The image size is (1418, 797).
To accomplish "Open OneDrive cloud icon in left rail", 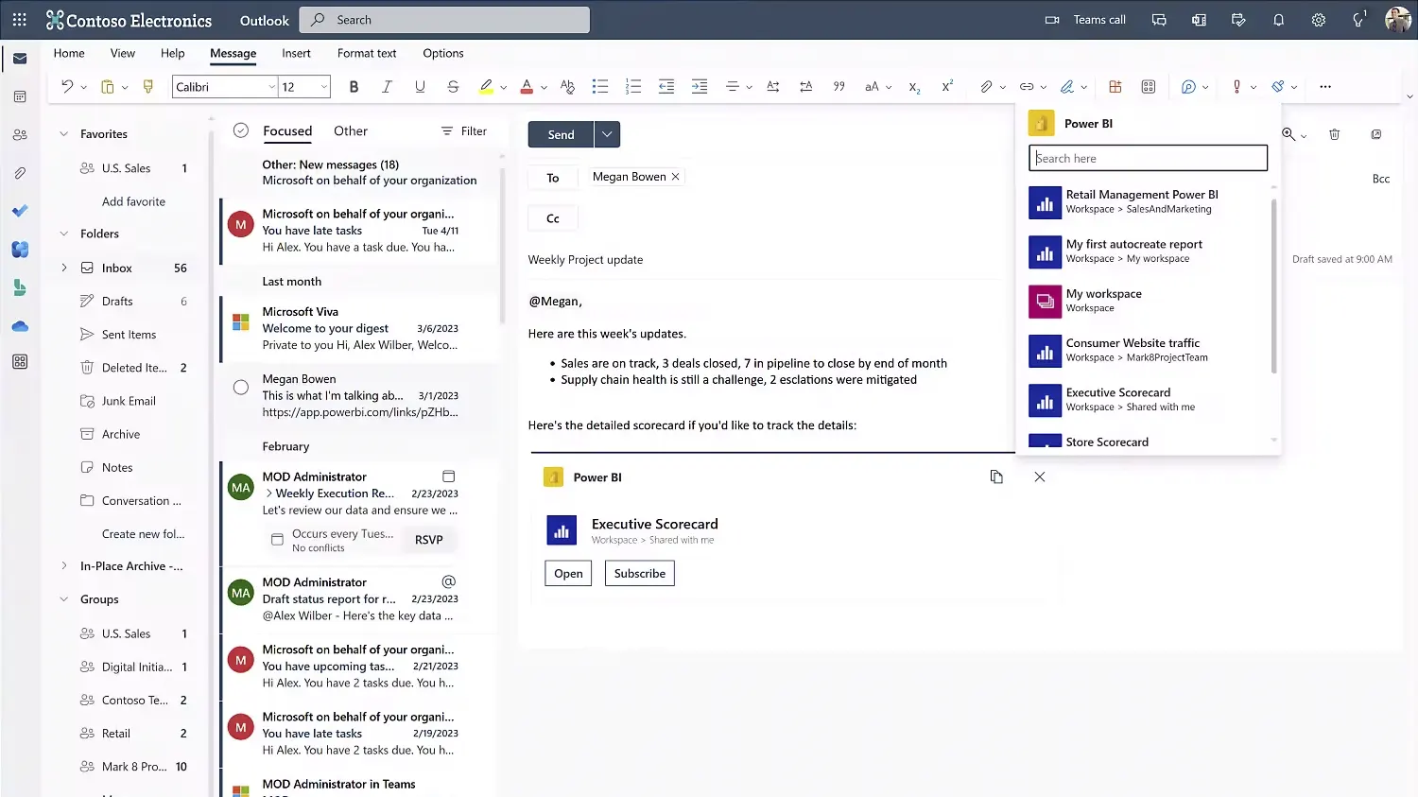I will click(20, 326).
